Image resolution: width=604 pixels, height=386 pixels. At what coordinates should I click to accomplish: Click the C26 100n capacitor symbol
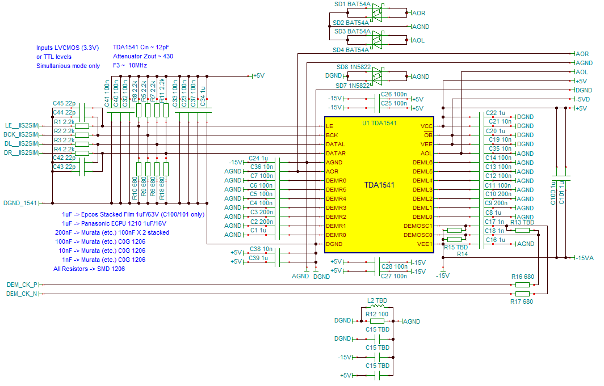click(x=378, y=99)
